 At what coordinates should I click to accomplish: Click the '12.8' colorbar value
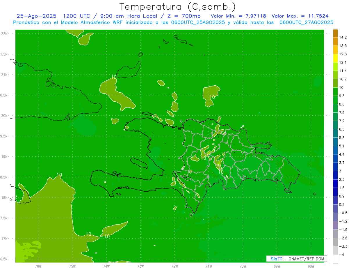pos(343,54)
